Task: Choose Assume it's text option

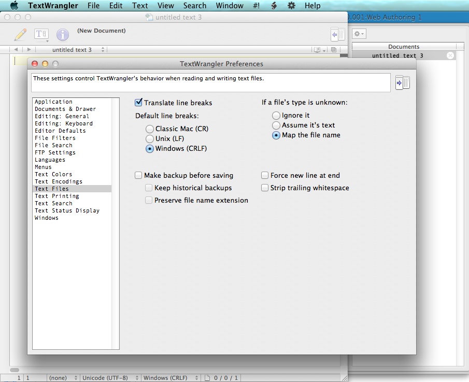Action: (276, 125)
